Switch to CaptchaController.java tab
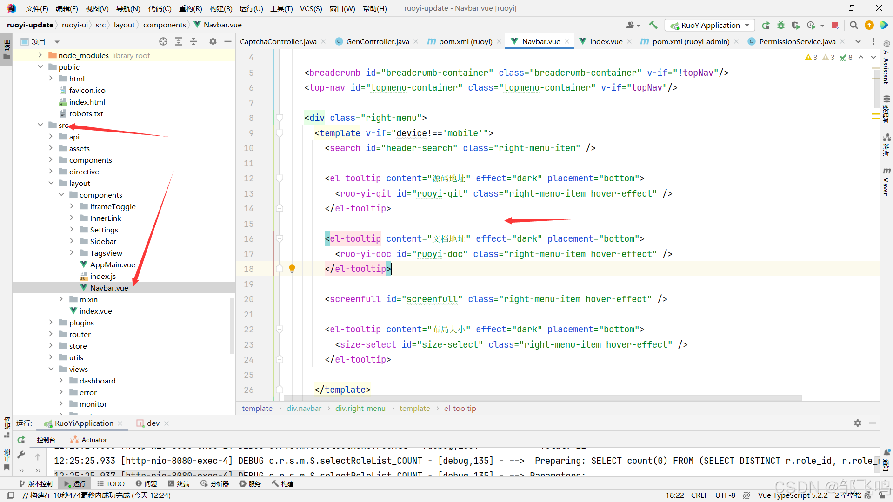This screenshot has width=893, height=502. 278,41
